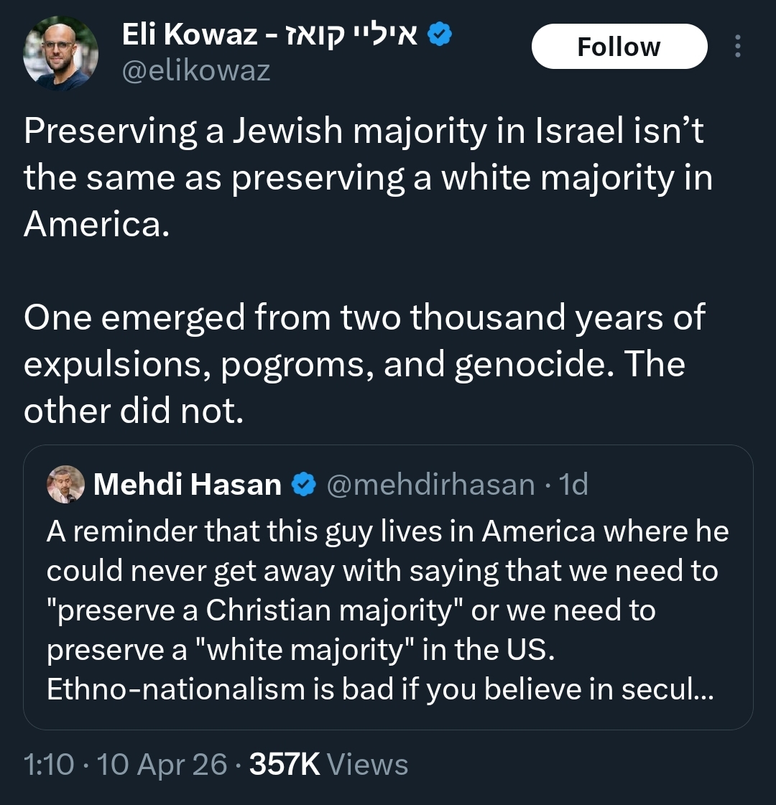Open the @mehdirhasan handle
Viewport: 776px width, 805px height.
pos(430,485)
